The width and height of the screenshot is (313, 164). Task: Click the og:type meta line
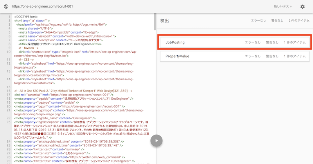click(x=47, y=102)
